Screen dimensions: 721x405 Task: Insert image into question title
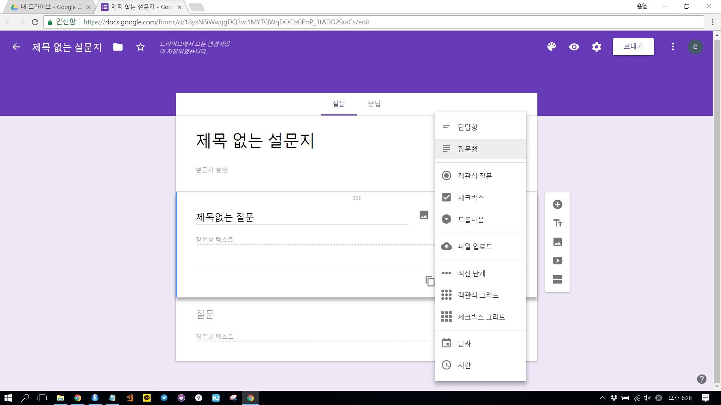(x=424, y=215)
